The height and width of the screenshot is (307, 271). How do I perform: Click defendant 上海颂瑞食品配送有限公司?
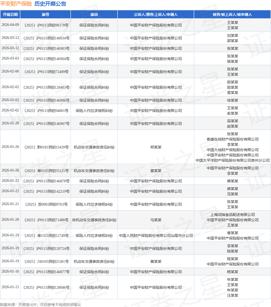point(232,215)
